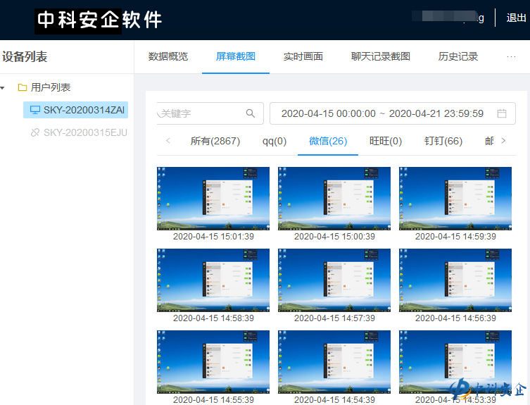Click the search magnifier icon
The width and height of the screenshot is (530, 405).
(x=251, y=113)
